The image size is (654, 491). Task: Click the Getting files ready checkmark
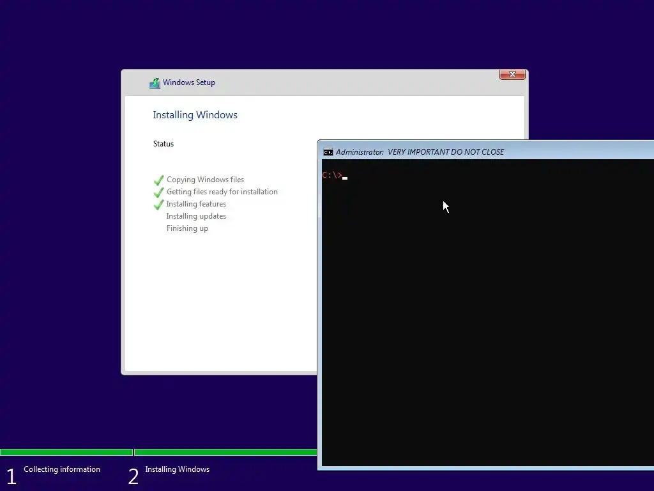point(159,192)
